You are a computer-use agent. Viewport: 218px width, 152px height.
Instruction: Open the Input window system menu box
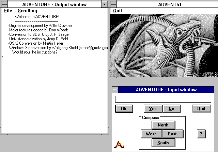tap(115, 90)
